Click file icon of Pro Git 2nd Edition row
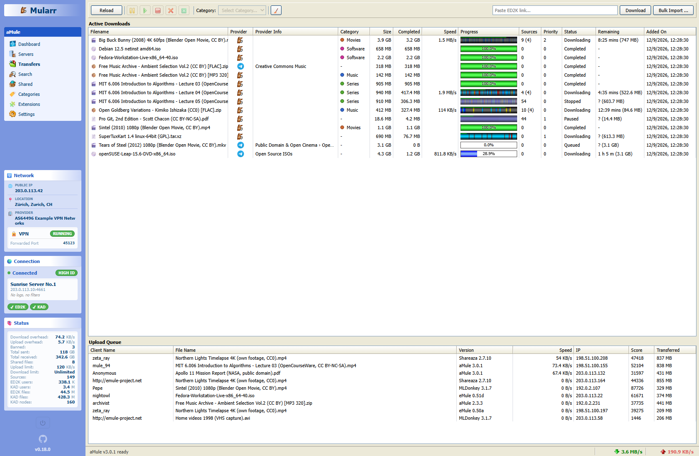The image size is (699, 456). (x=94, y=119)
